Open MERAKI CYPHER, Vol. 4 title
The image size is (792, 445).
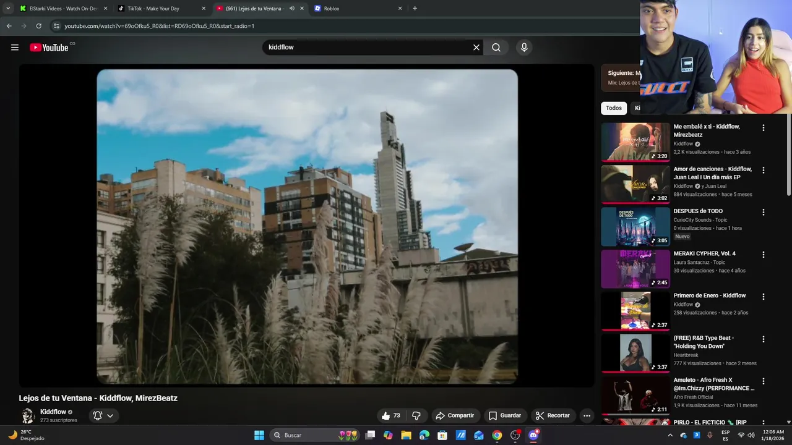tap(705, 253)
